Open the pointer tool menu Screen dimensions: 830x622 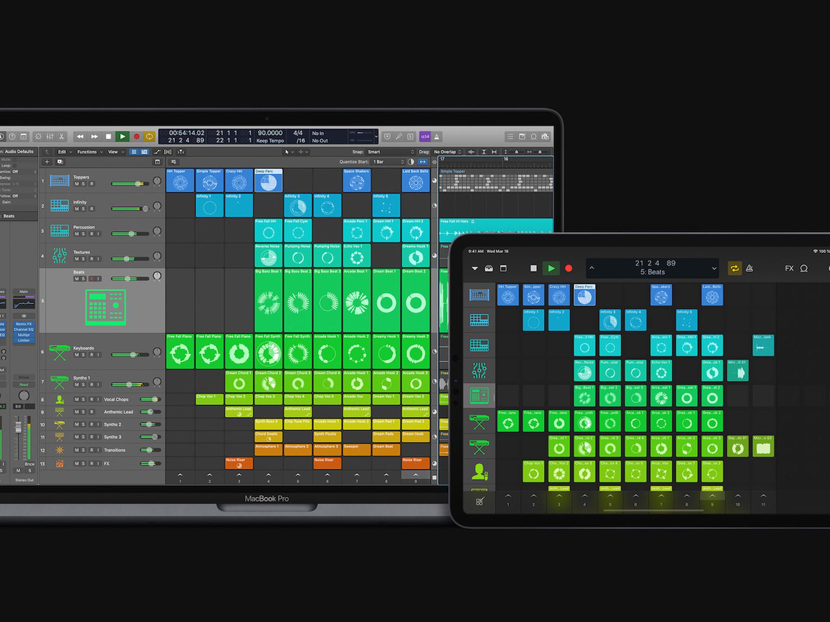[288, 152]
